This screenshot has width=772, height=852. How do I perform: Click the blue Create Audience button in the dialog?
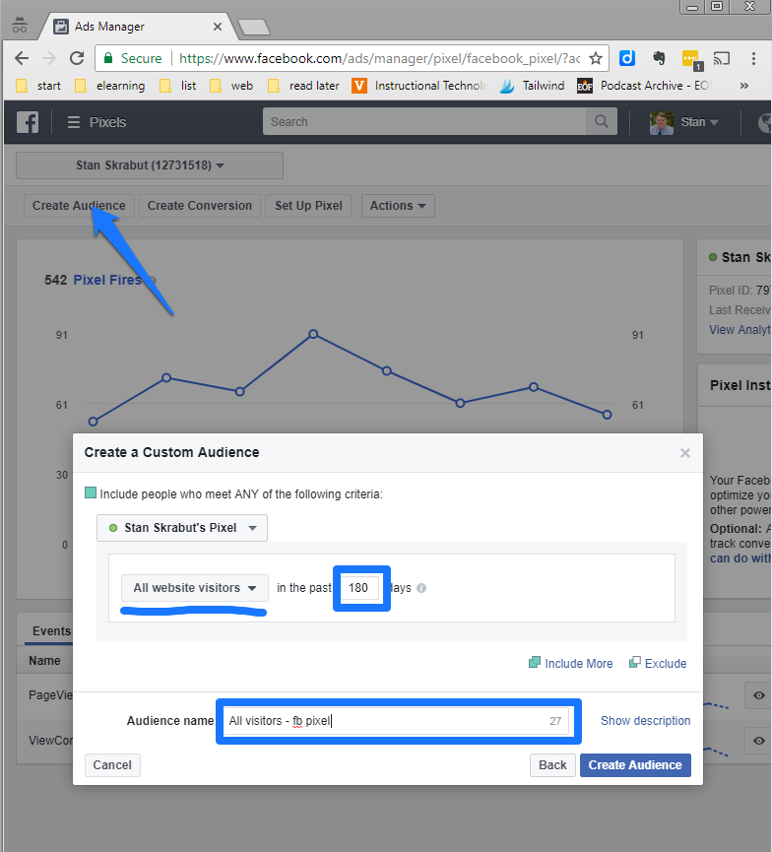tap(635, 765)
